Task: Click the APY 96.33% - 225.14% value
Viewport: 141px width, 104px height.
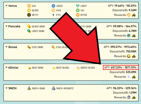Action: 125,88
